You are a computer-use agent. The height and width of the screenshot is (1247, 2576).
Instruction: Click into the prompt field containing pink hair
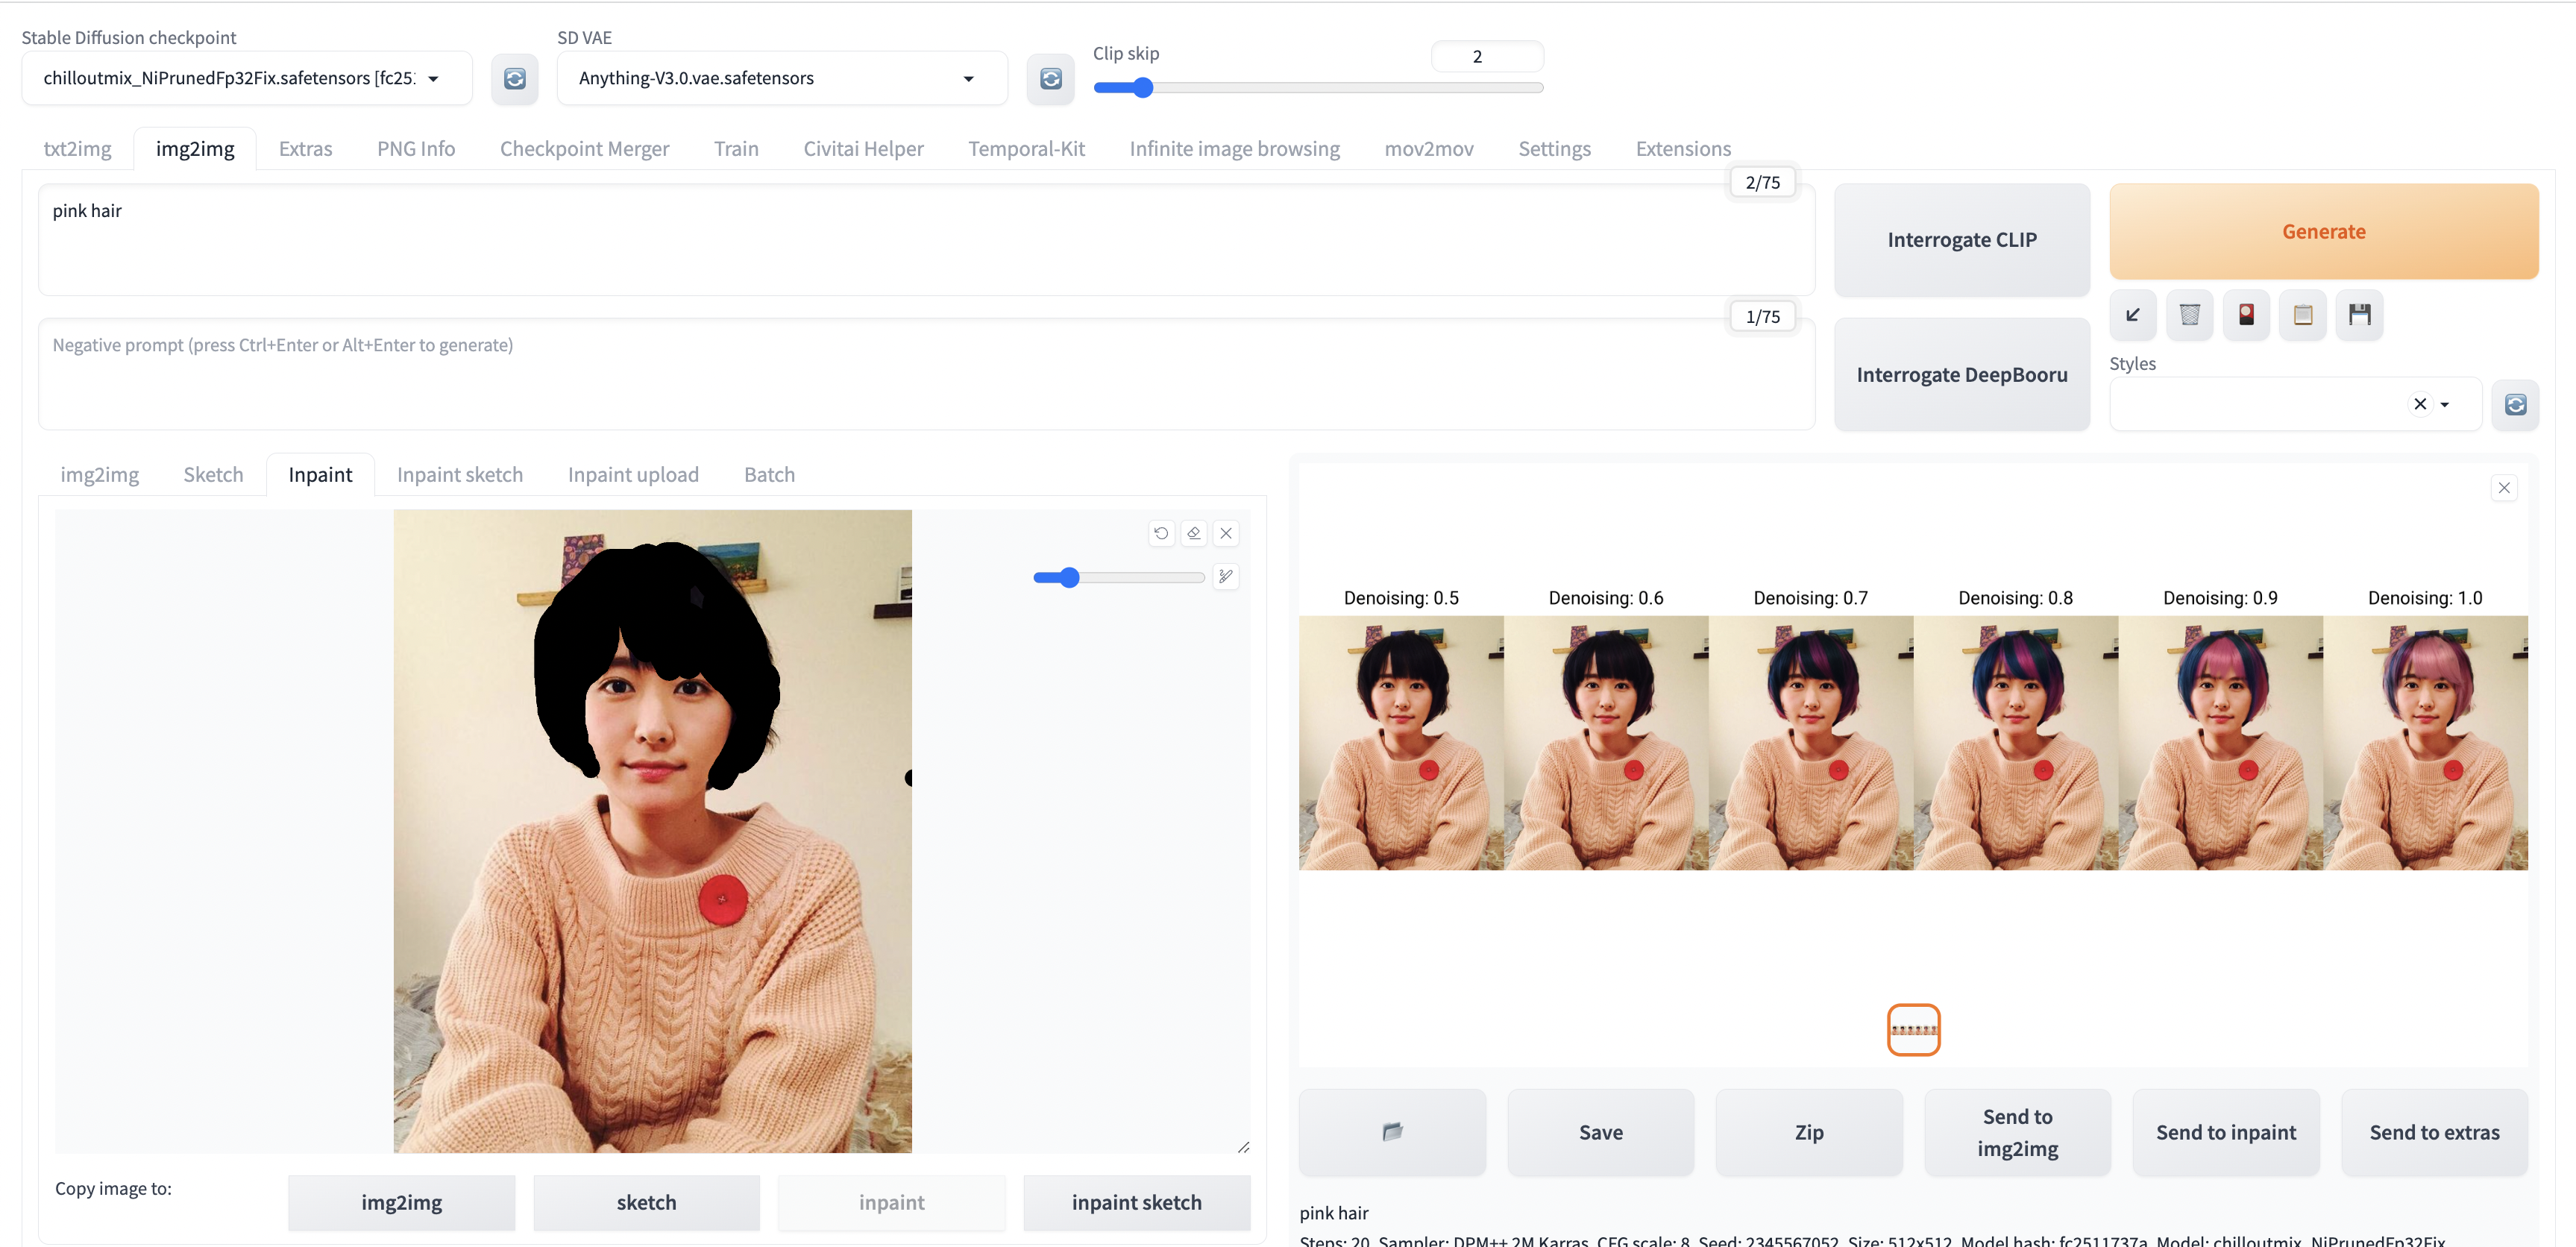926,240
